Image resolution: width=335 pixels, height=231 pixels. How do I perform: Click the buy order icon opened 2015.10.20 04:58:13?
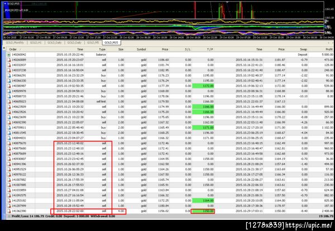pyautogui.click(x=9, y=91)
